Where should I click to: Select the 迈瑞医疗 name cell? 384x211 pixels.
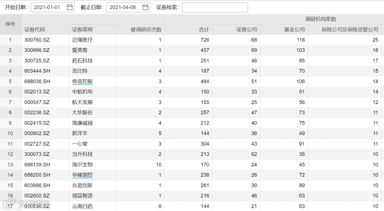coord(82,40)
